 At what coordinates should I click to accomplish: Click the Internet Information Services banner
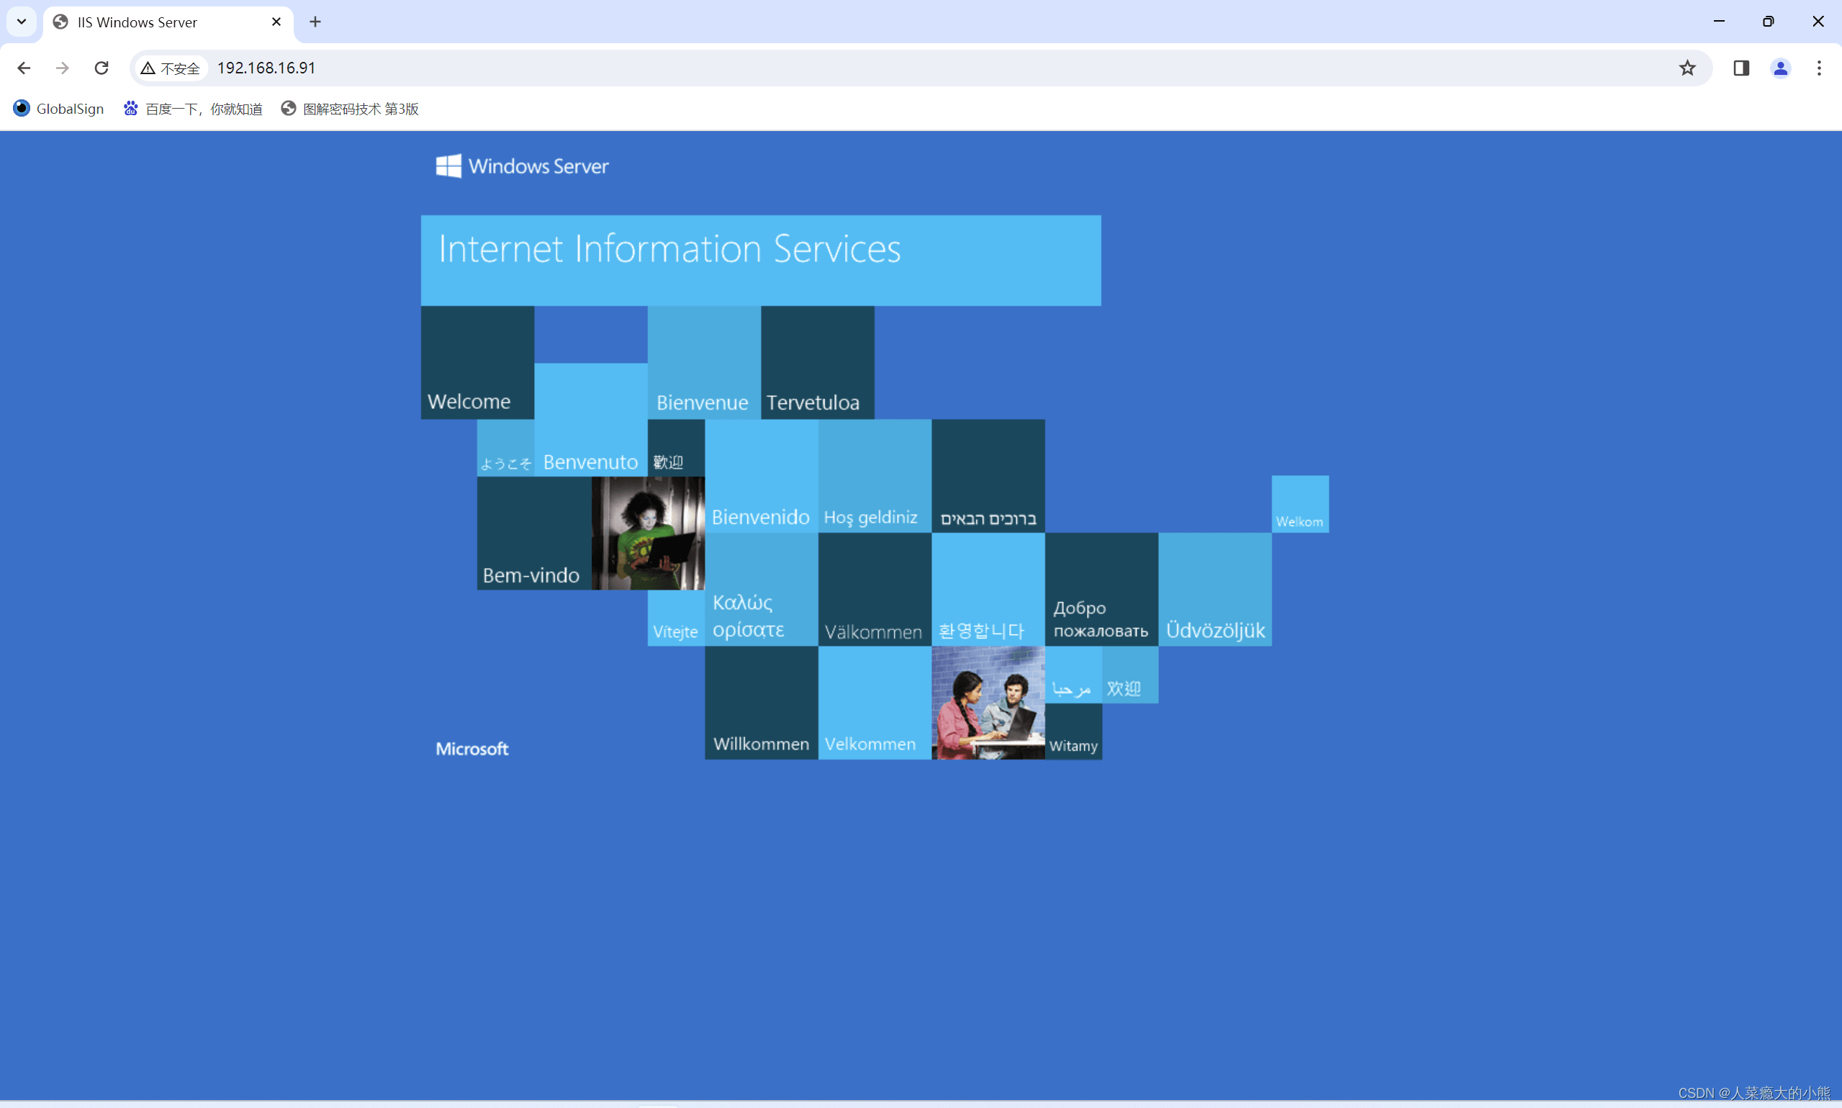click(760, 260)
